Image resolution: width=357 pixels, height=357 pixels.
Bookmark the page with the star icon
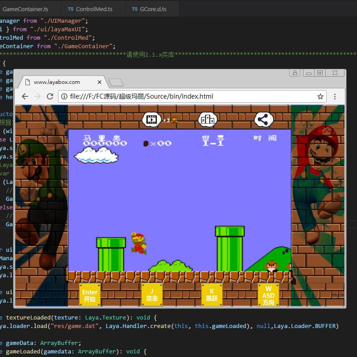coord(320,96)
